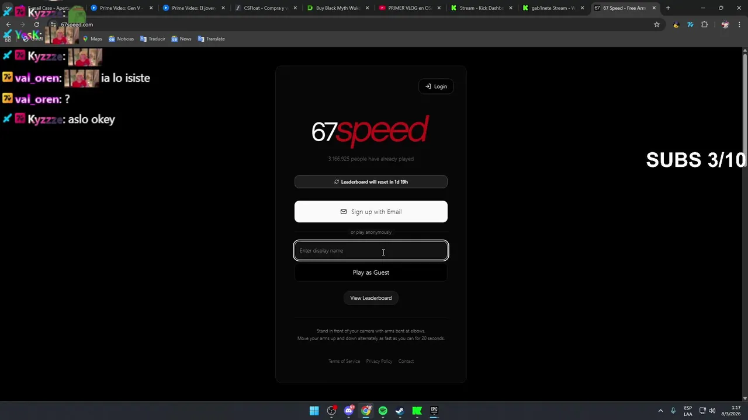Open the Maps bookmark
The height and width of the screenshot is (420, 748).
tap(92, 38)
